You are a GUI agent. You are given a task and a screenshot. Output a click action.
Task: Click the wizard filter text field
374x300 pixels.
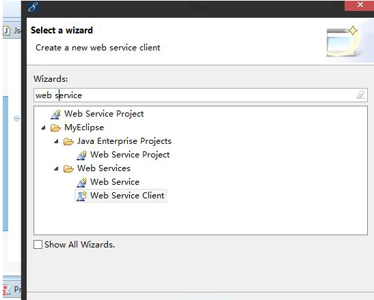pos(200,95)
